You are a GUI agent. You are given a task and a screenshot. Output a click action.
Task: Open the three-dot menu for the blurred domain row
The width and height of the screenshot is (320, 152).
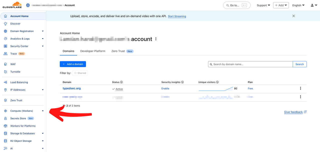click(x=300, y=97)
